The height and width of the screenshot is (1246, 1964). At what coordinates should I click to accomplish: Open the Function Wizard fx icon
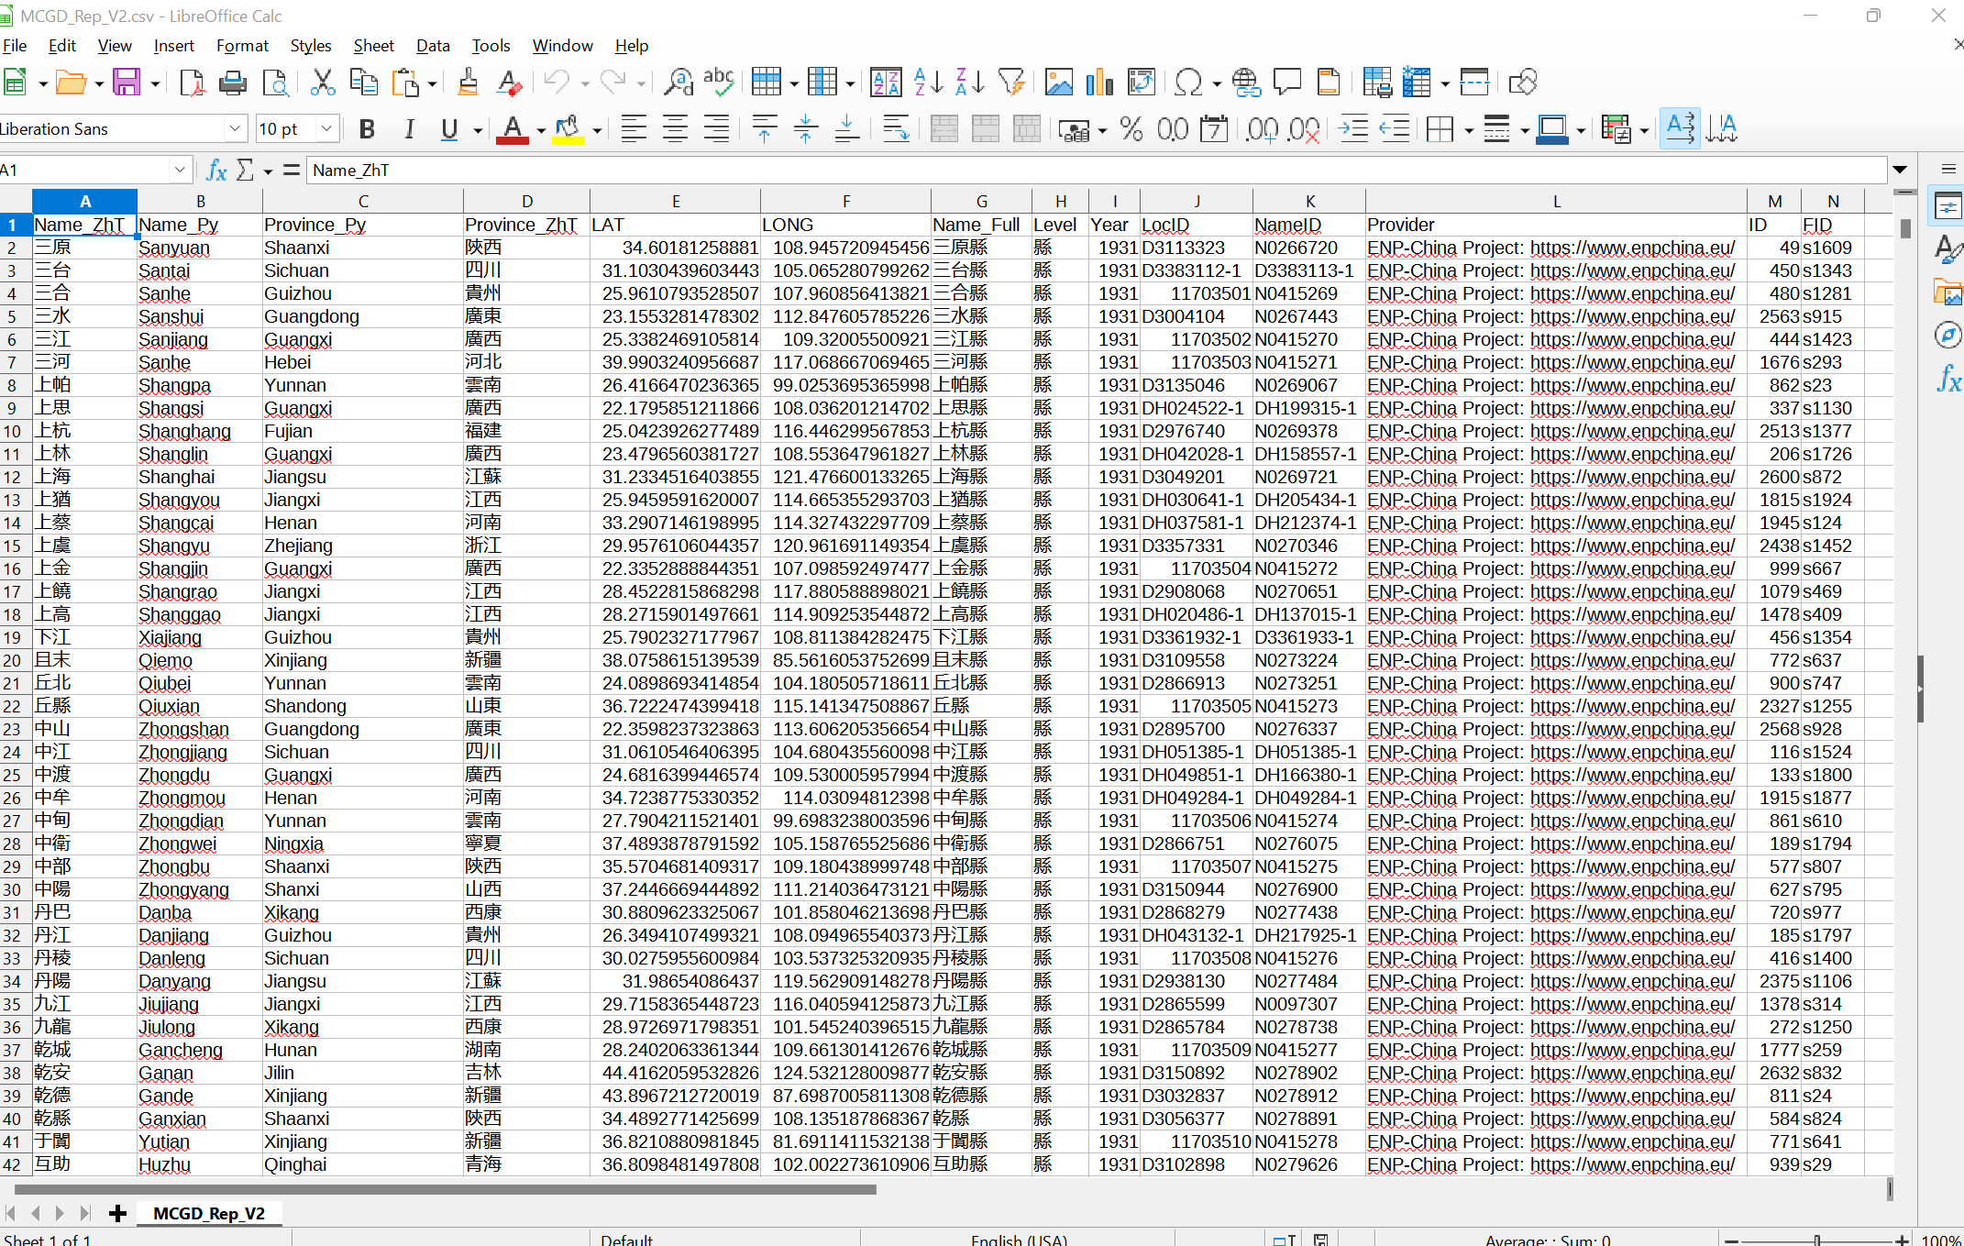[x=216, y=171]
